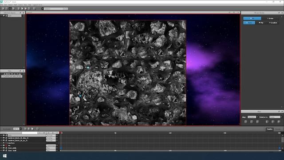Click the left align icon in the Align panel

tap(246, 122)
